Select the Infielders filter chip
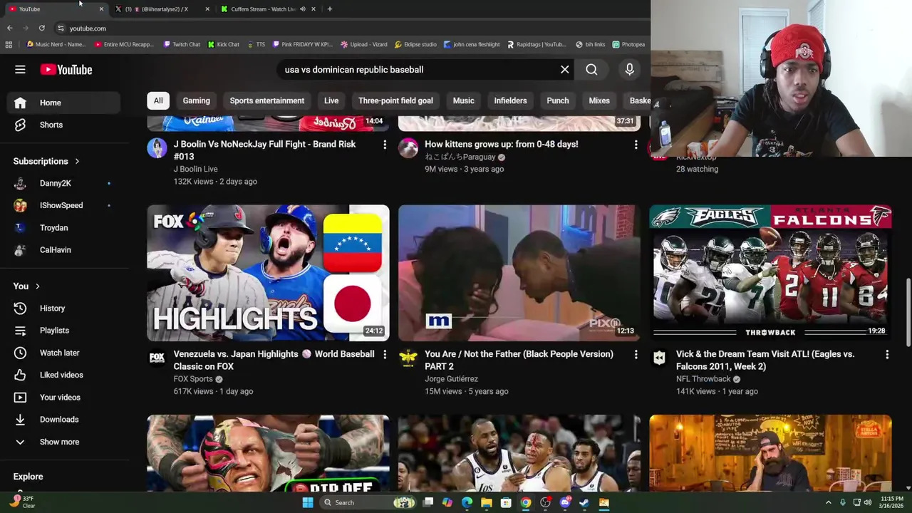Image resolution: width=912 pixels, height=513 pixels. (x=510, y=100)
